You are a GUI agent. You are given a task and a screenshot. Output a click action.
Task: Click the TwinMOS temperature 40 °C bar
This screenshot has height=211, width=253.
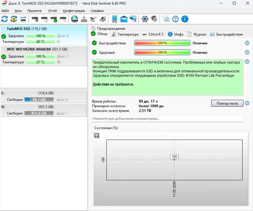click(x=40, y=42)
